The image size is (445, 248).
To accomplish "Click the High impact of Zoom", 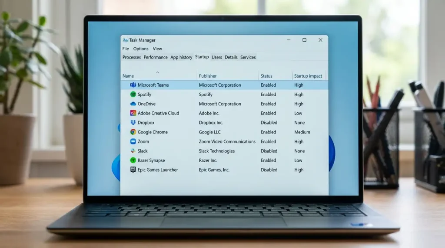I will coord(299,141).
